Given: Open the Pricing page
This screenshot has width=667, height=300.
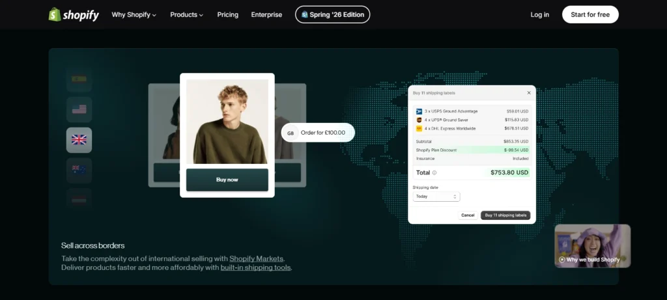Looking at the screenshot, I should pyautogui.click(x=227, y=14).
